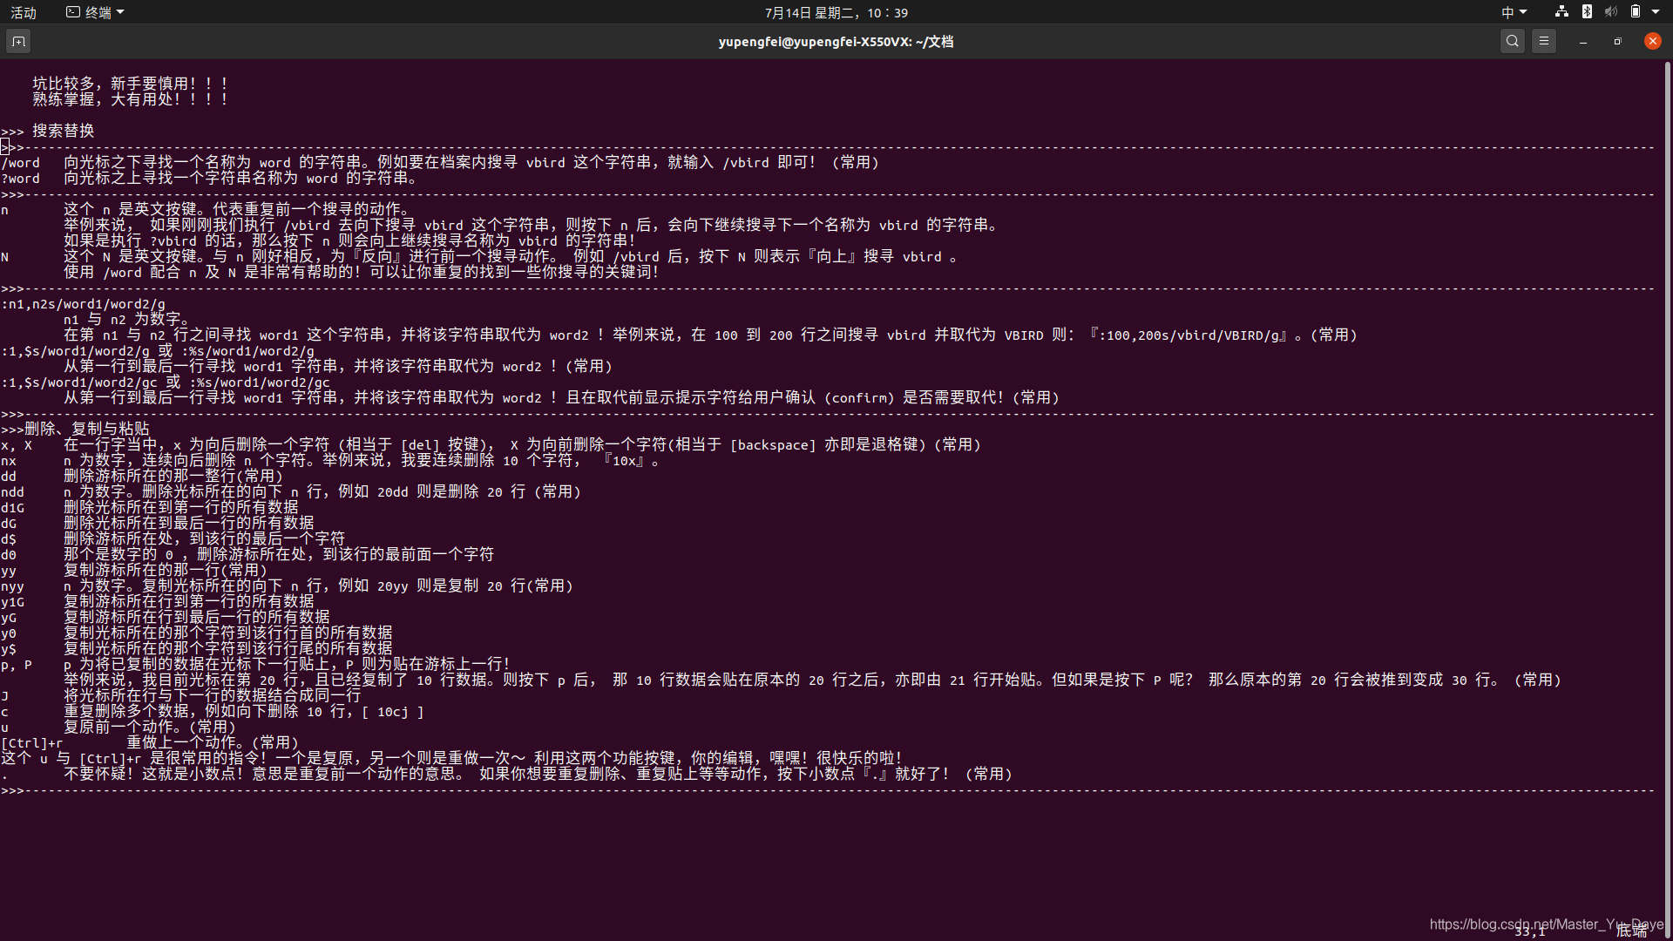Click the volume speaker icon
The width and height of the screenshot is (1673, 941).
click(x=1611, y=11)
